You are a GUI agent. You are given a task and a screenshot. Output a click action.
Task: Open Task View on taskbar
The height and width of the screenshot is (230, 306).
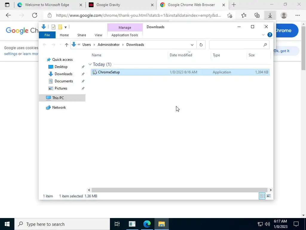click(117, 224)
